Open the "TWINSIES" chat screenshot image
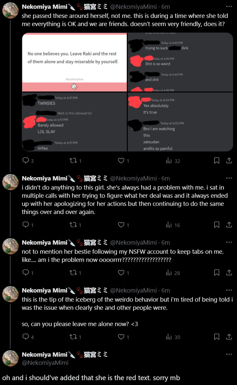The width and height of the screenshot is (237, 385). (x=75, y=122)
